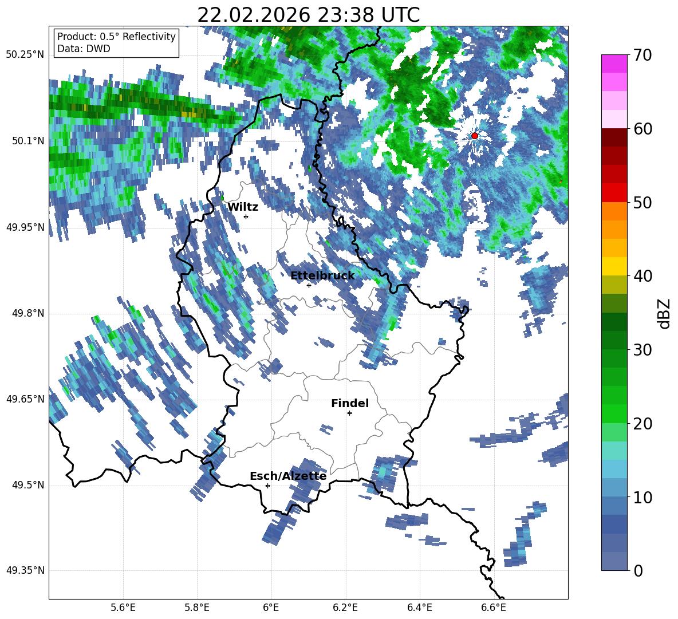Click the red radar site marker dot

point(474,136)
